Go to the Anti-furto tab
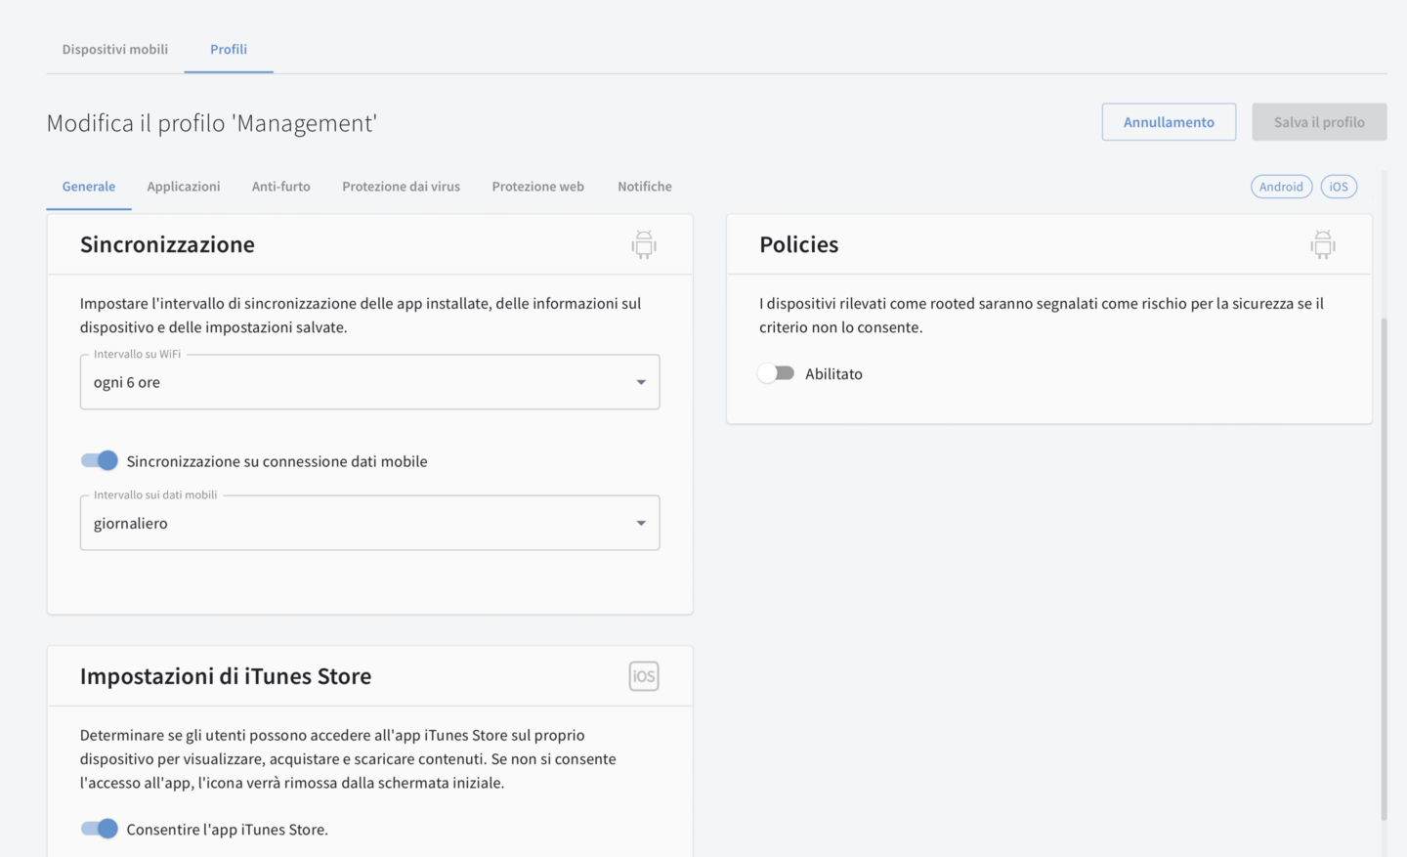This screenshot has width=1407, height=857. [x=280, y=187]
